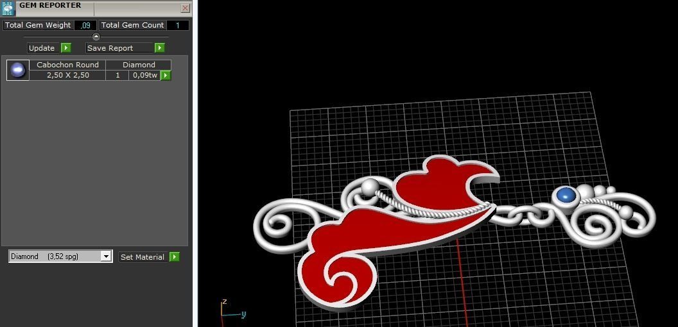Click the green arrow in the gem row
Image resolution: width=678 pixels, height=327 pixels.
tap(166, 76)
